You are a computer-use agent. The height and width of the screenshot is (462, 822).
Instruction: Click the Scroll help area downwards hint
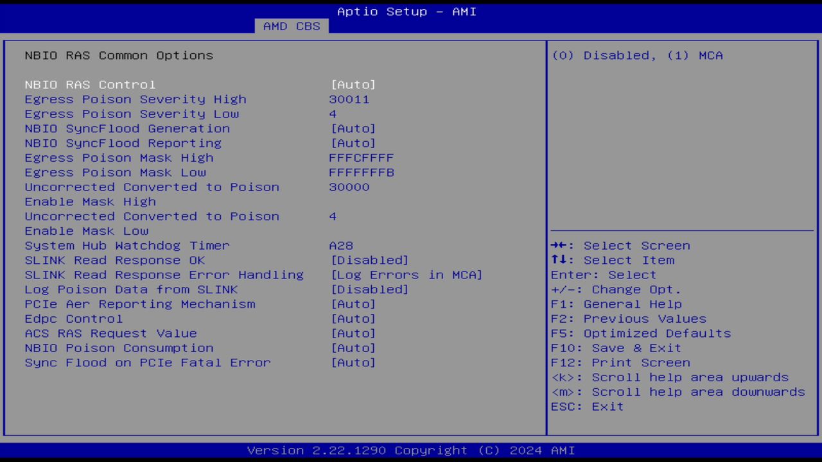pos(678,392)
